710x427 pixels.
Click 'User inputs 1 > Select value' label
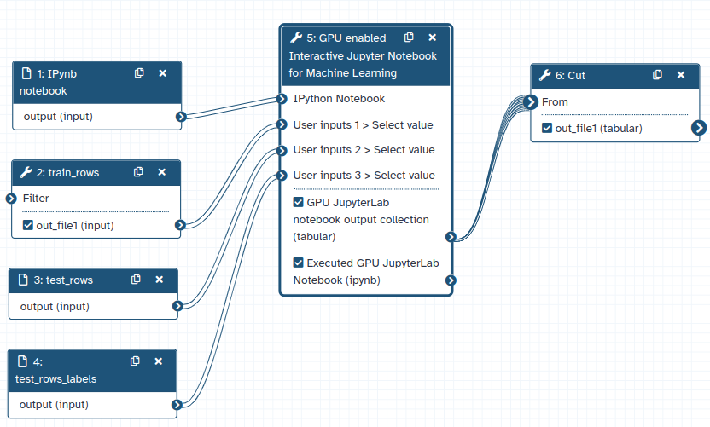[x=364, y=124]
